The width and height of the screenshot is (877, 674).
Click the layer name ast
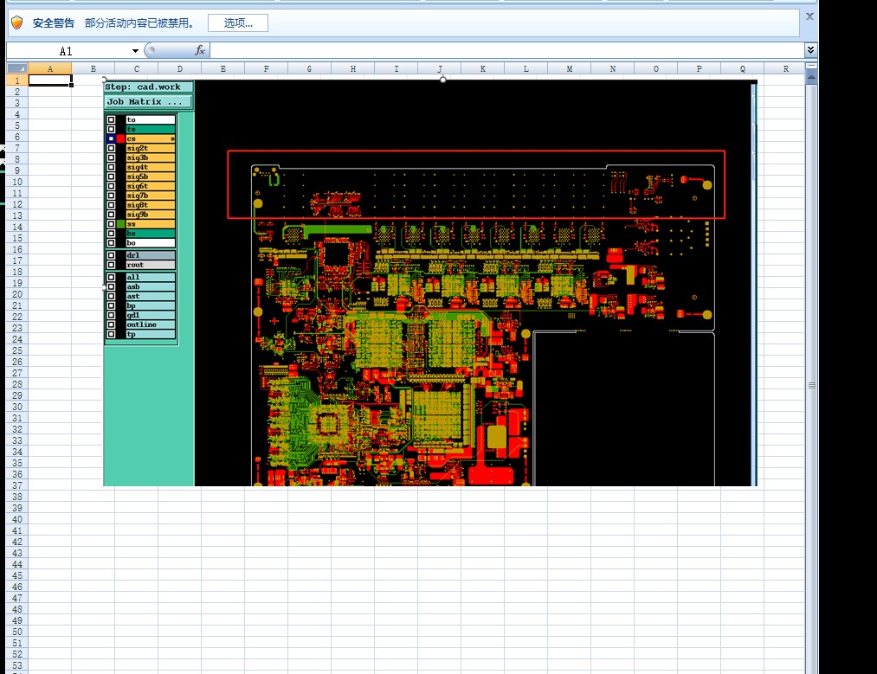[x=151, y=296]
